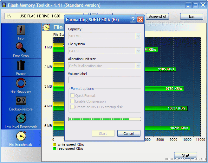This screenshot has width=208, height=163.
Task: Tick Create an MS-DOS startup disk checkbox
Action: pos(72,107)
